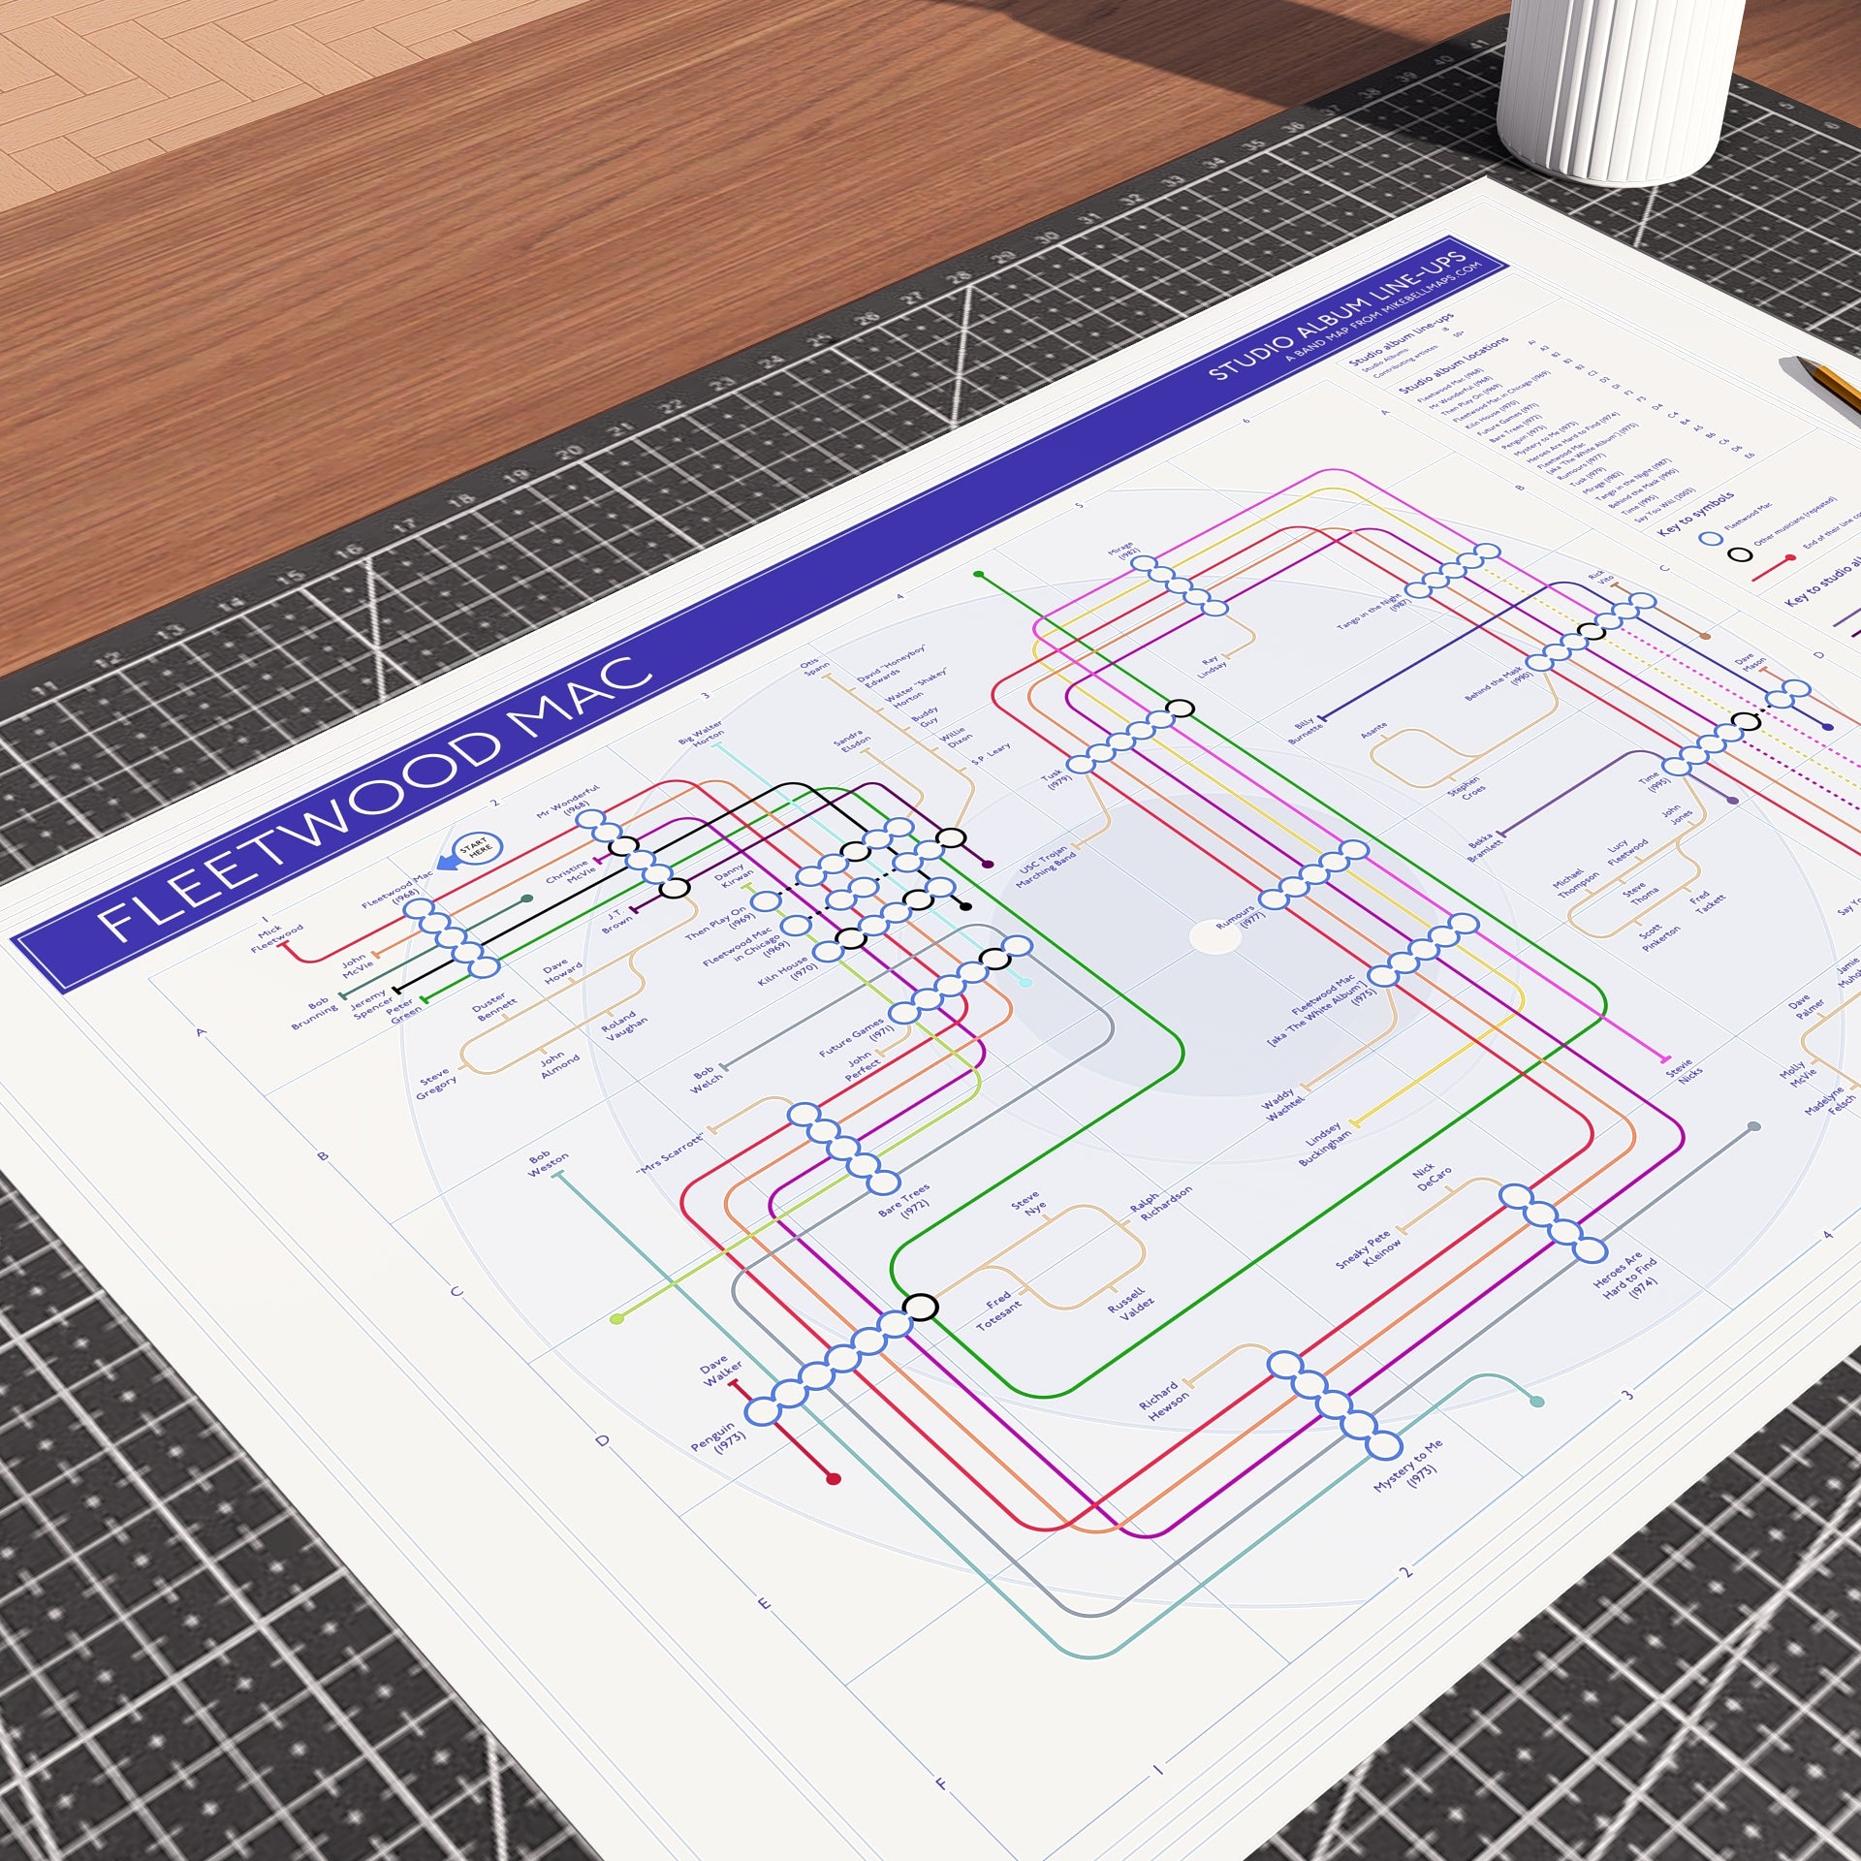Click the green line endpoint dot near Mirage
1861x1861 pixels.
[979, 575]
